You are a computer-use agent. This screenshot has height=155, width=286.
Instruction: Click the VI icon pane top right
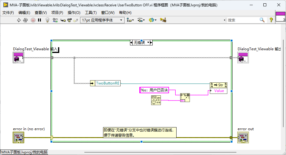click(x=281, y=16)
